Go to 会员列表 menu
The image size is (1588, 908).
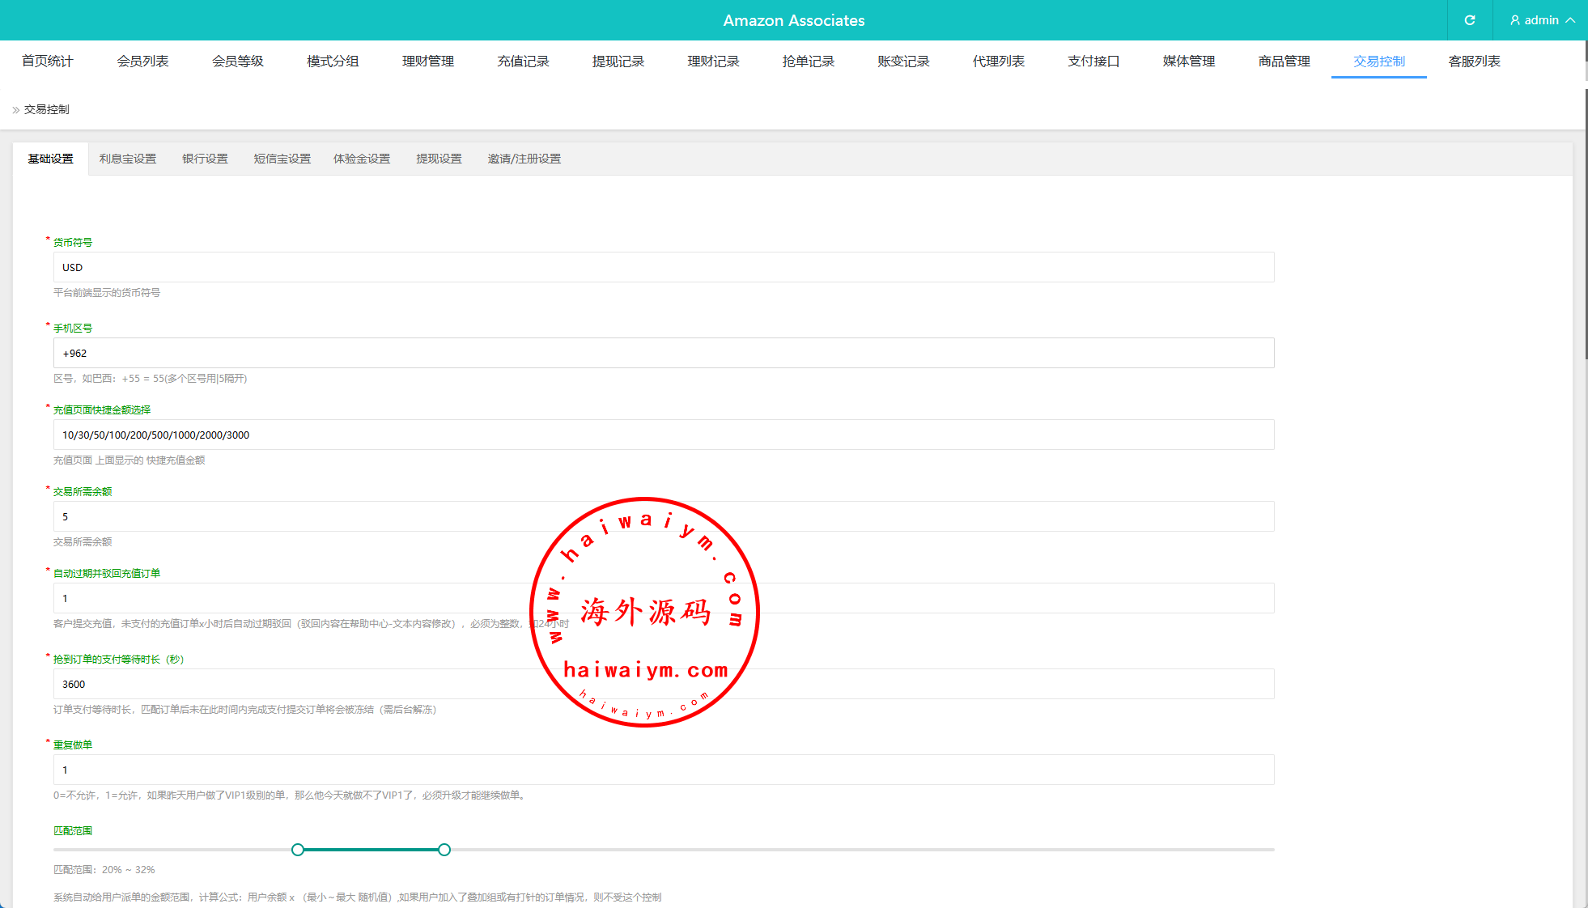point(142,62)
